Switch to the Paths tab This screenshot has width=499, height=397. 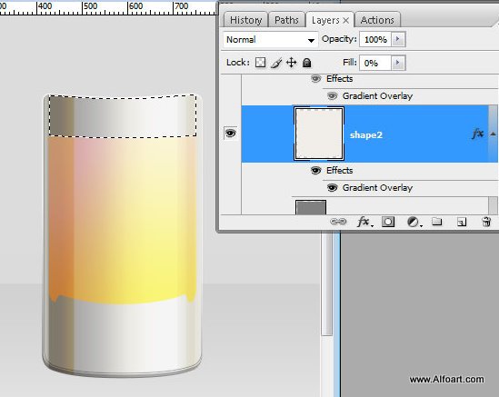286,20
